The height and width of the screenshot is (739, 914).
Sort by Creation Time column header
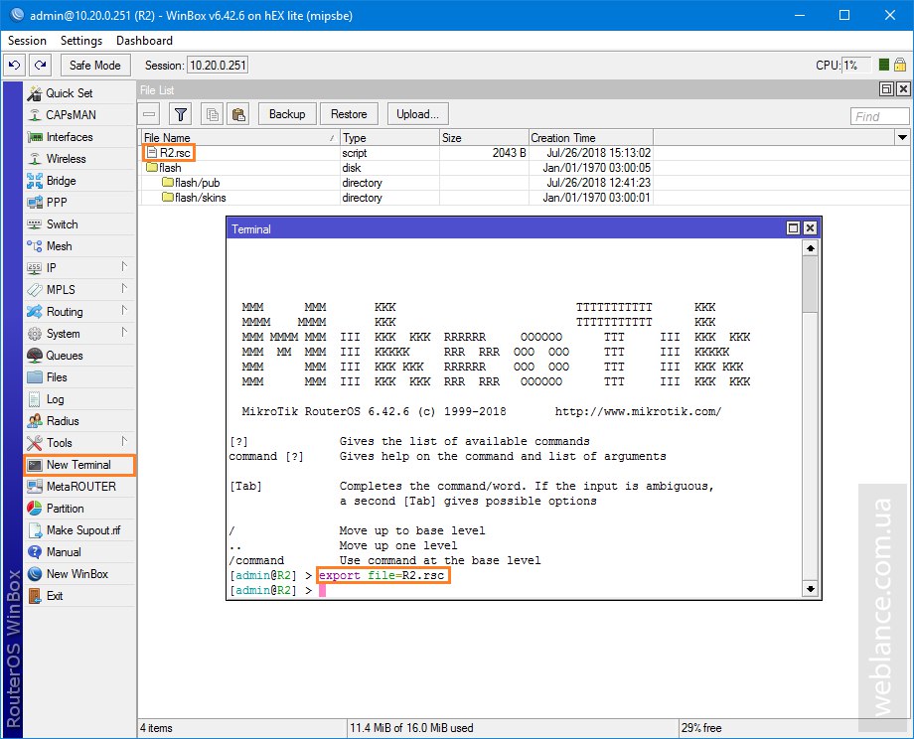(591, 137)
